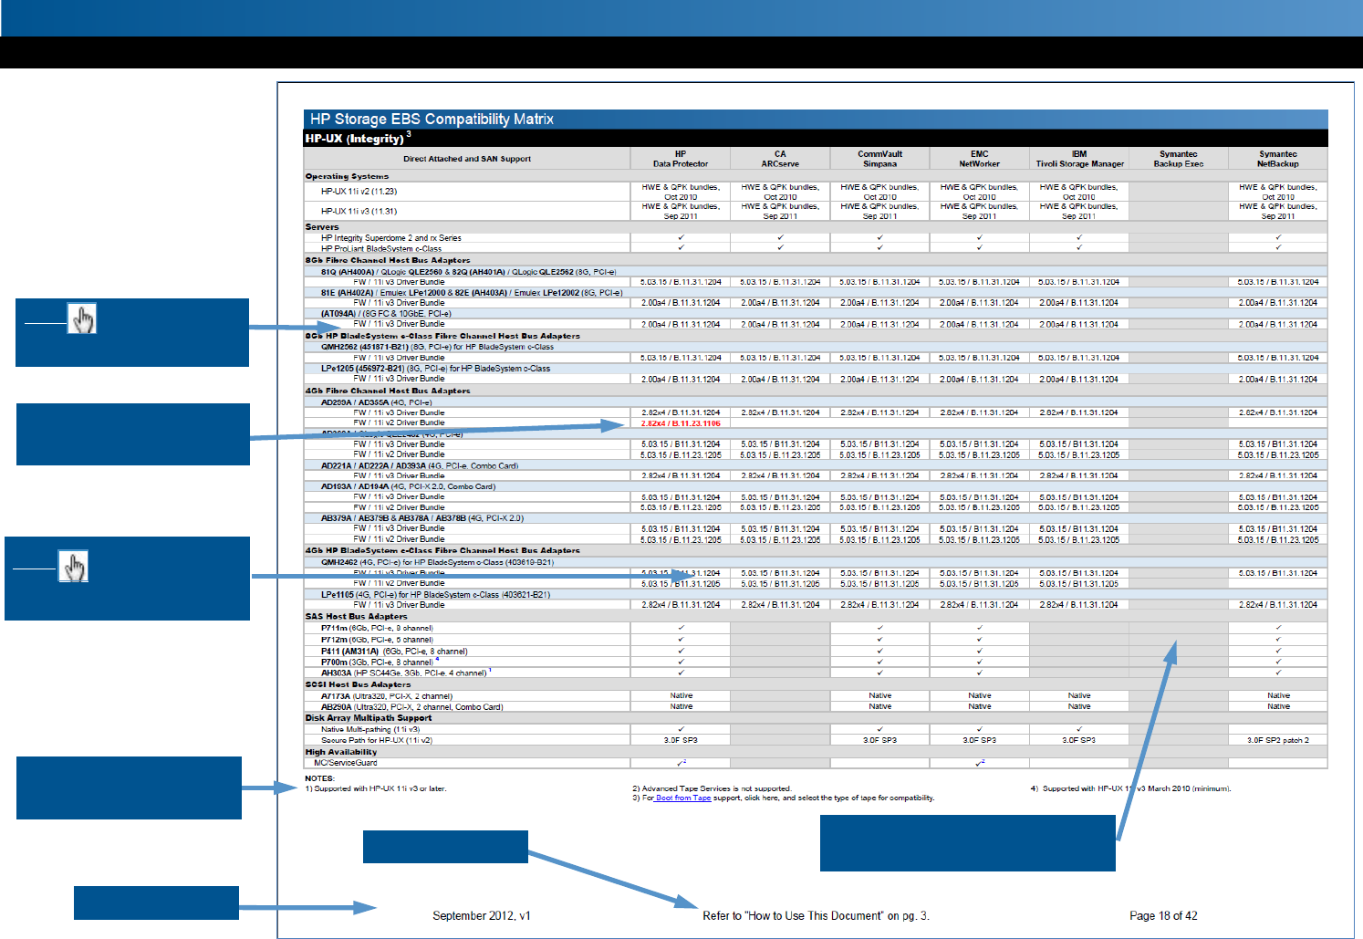Select the LPe1105 BladeSystem adapter row
This screenshot has width=1363, height=939.
pyautogui.click(x=435, y=595)
